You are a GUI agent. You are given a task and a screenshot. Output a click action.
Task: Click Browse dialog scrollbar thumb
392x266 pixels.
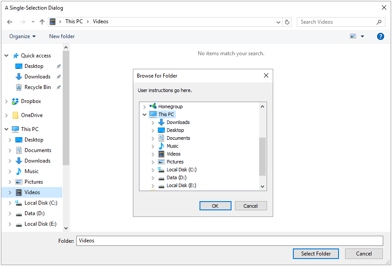pos(262,156)
